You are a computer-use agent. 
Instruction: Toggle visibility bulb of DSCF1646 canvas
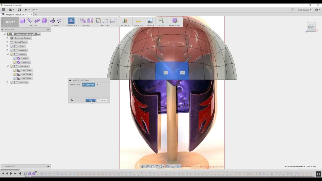tap(14, 78)
